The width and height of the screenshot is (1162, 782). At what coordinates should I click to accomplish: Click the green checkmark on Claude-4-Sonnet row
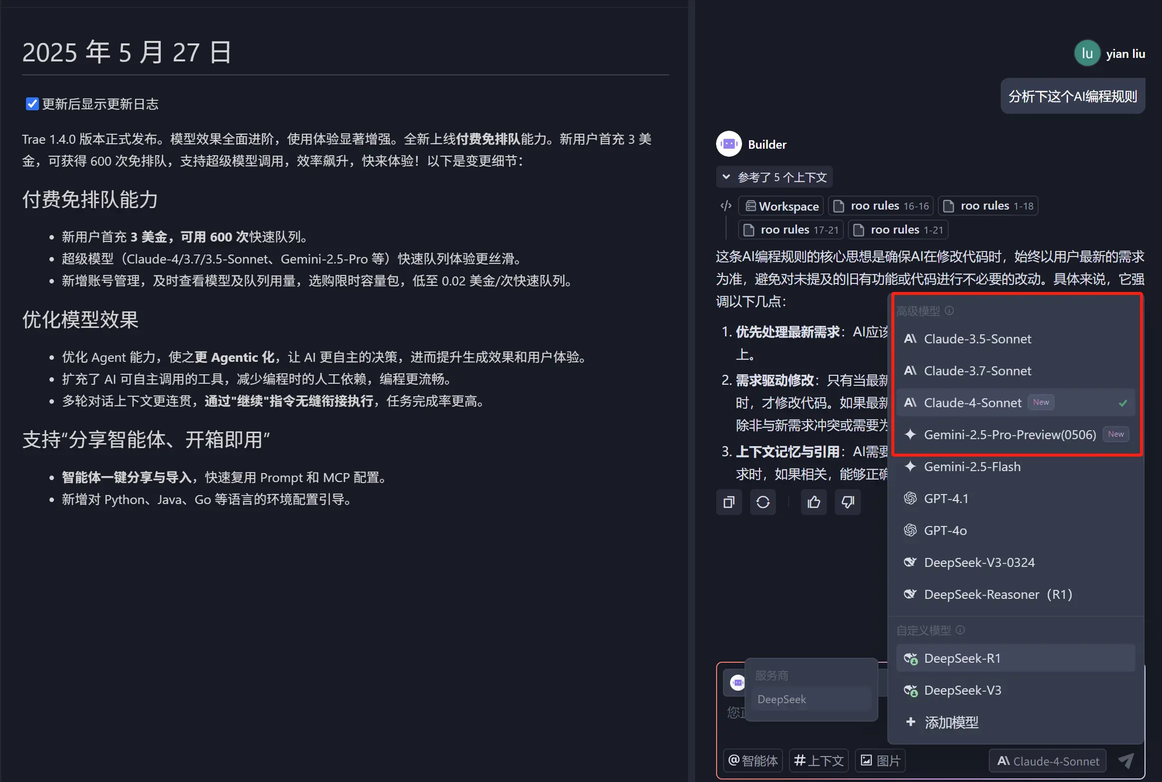point(1123,403)
